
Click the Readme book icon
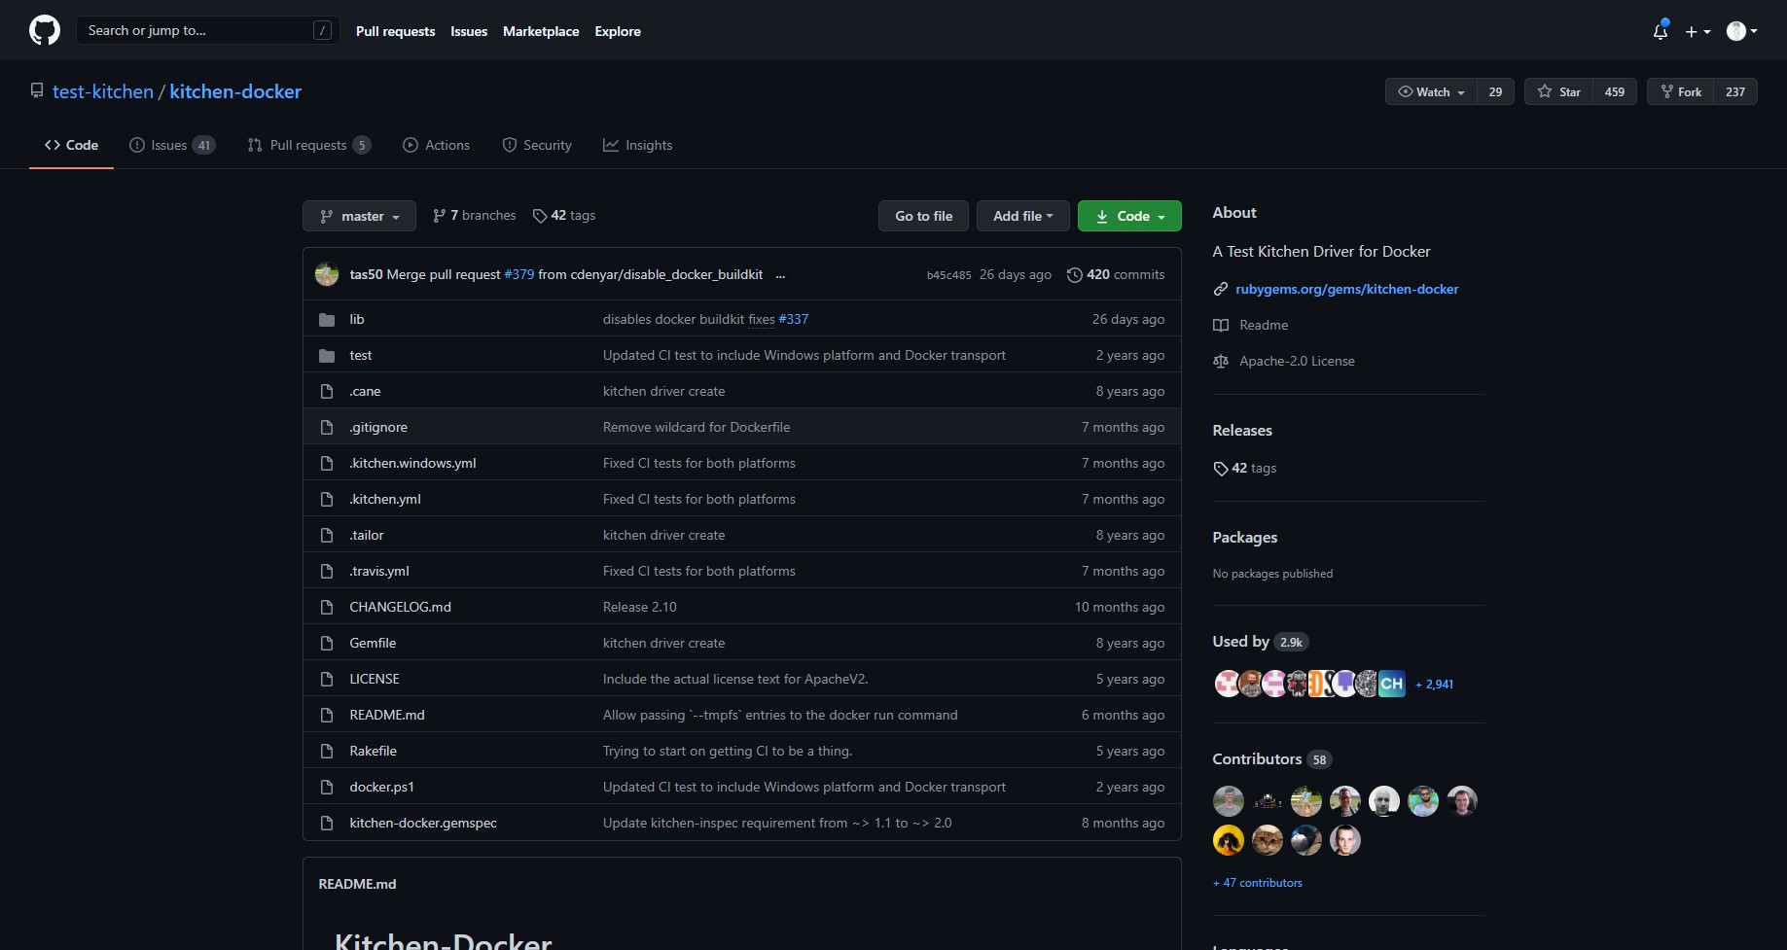[x=1221, y=325]
